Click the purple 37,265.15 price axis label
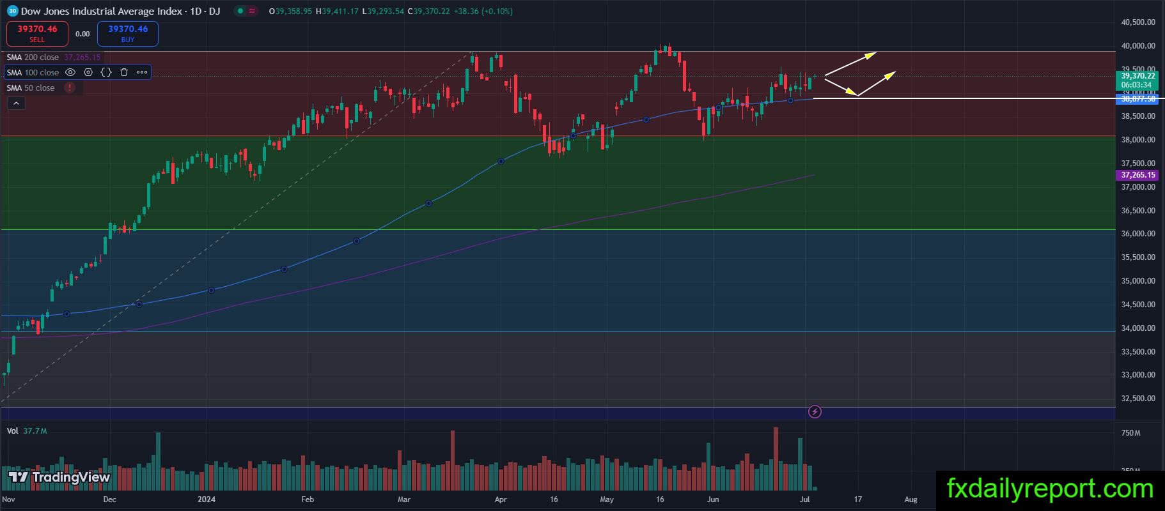Screen dimensions: 1165x511 pos(1136,174)
